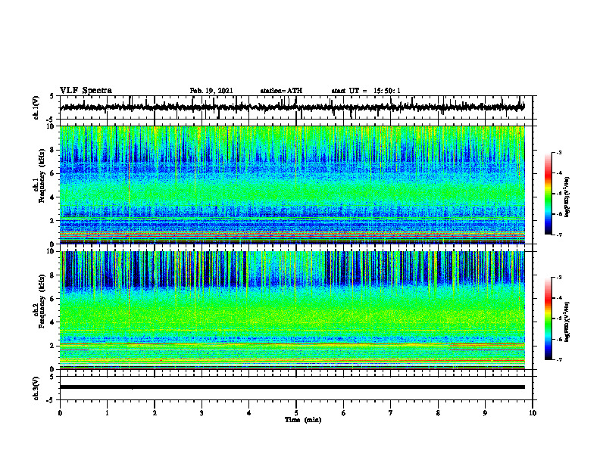Image resolution: width=600 pixels, height=463 pixels.
Task: Click the ch.1 frequency tick label '8'
Action: [x=53, y=150]
